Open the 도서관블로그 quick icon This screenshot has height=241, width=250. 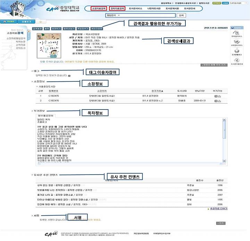click(x=237, y=52)
